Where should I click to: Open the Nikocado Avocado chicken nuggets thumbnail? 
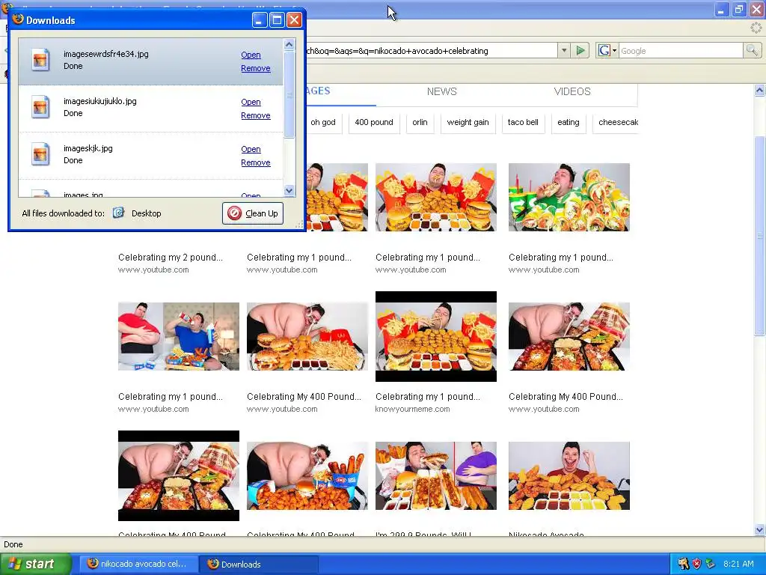(x=569, y=475)
